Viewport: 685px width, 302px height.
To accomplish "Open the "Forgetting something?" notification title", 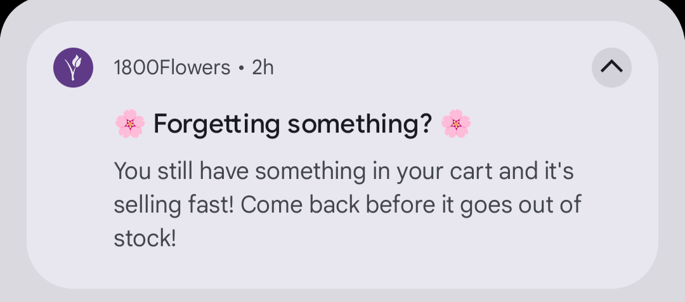I will coord(293,124).
